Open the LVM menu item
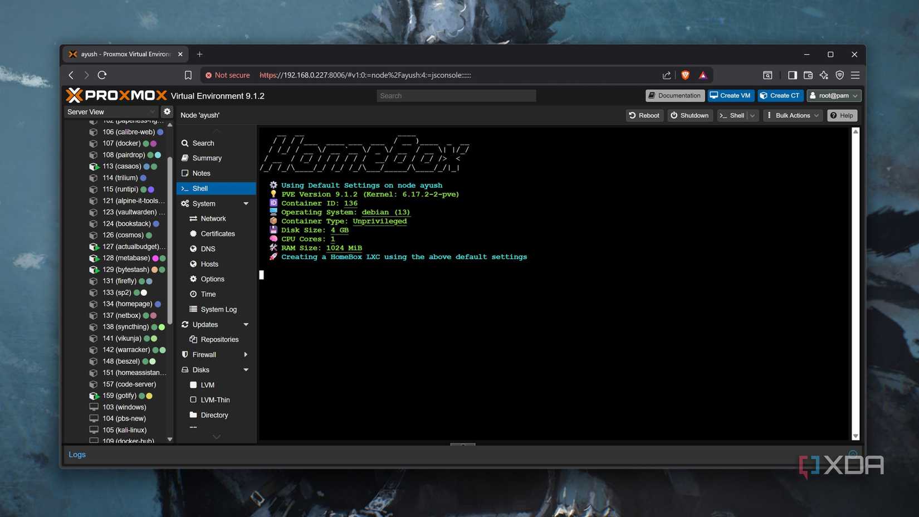The height and width of the screenshot is (517, 919). [x=216, y=385]
